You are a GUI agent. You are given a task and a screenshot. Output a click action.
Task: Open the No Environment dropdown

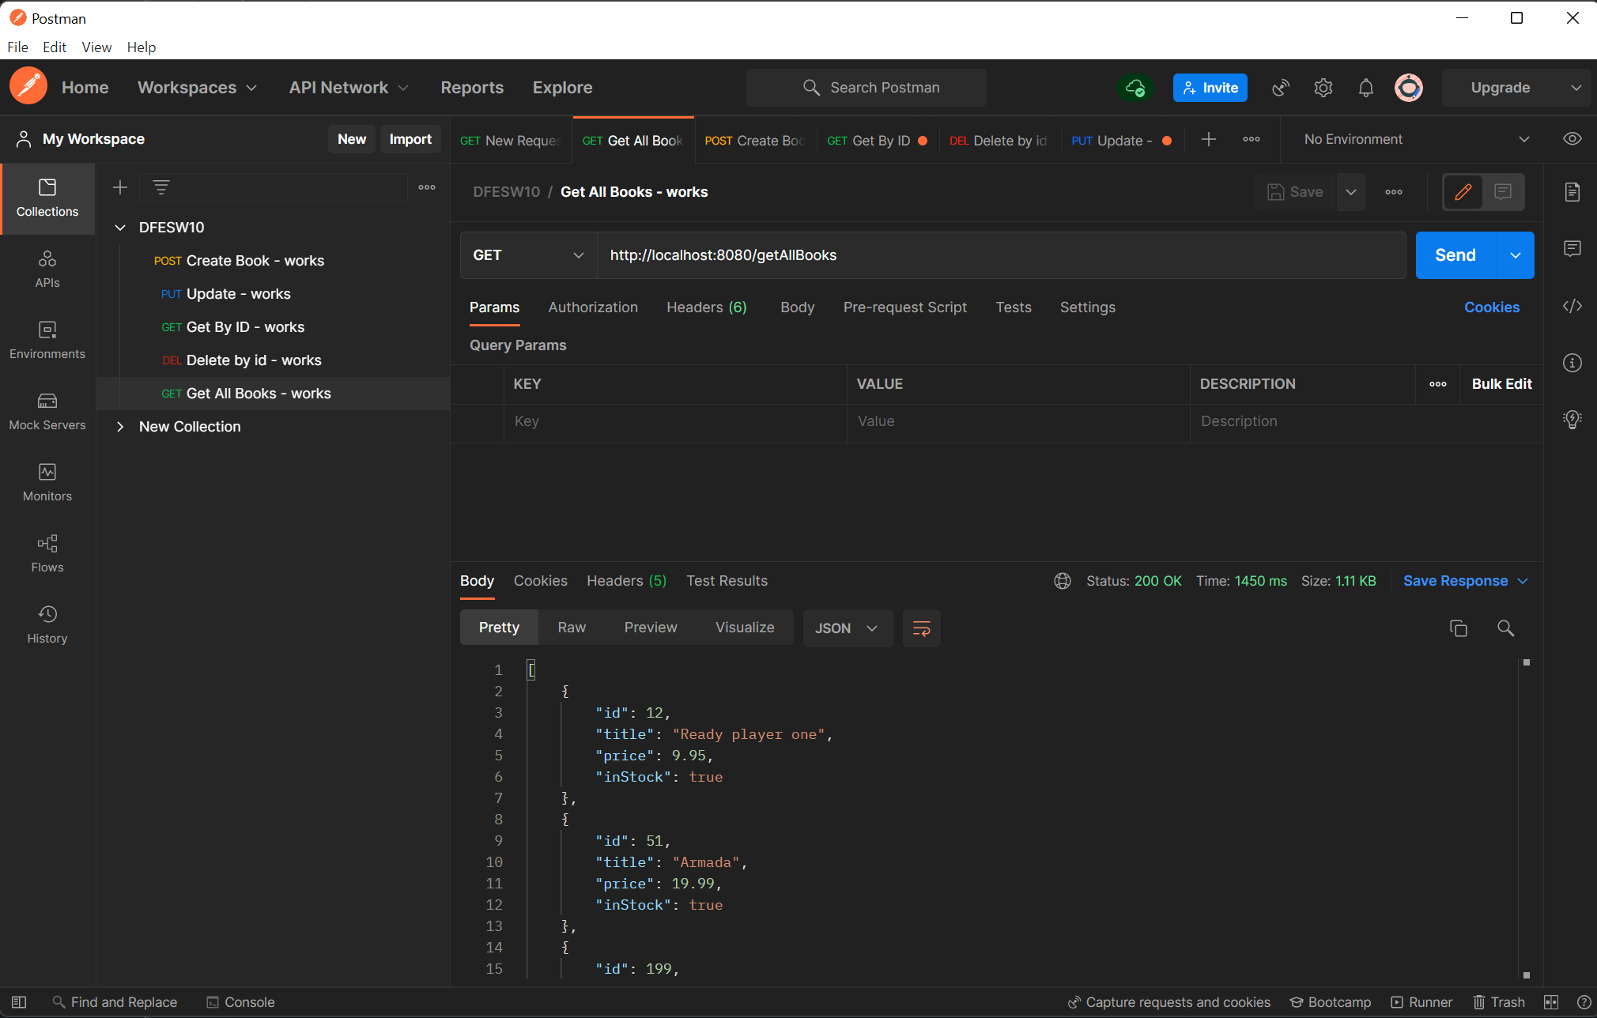pyautogui.click(x=1416, y=139)
